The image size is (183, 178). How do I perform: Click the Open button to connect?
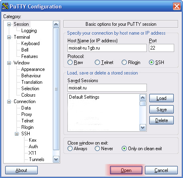click(x=126, y=170)
